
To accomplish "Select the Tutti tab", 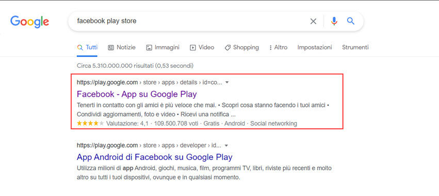I will coord(87,47).
